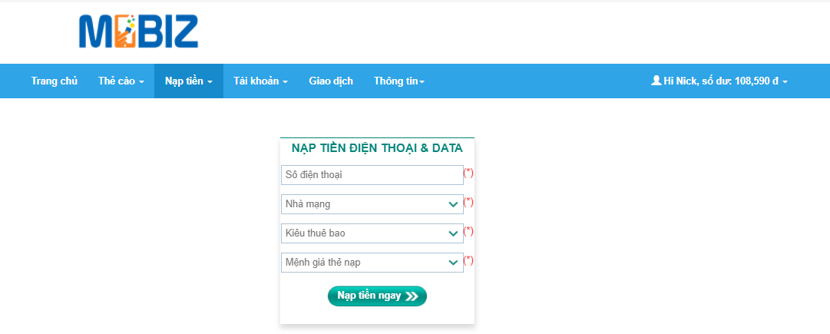Viewport: 830px width, 334px height.
Task: Focus the Số điện thoại input field
Action: [x=372, y=175]
